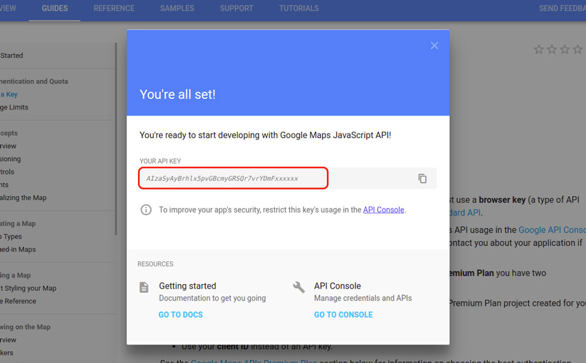Click the sidebar scrollbar
The width and height of the screenshot is (586, 363).
coord(116,138)
